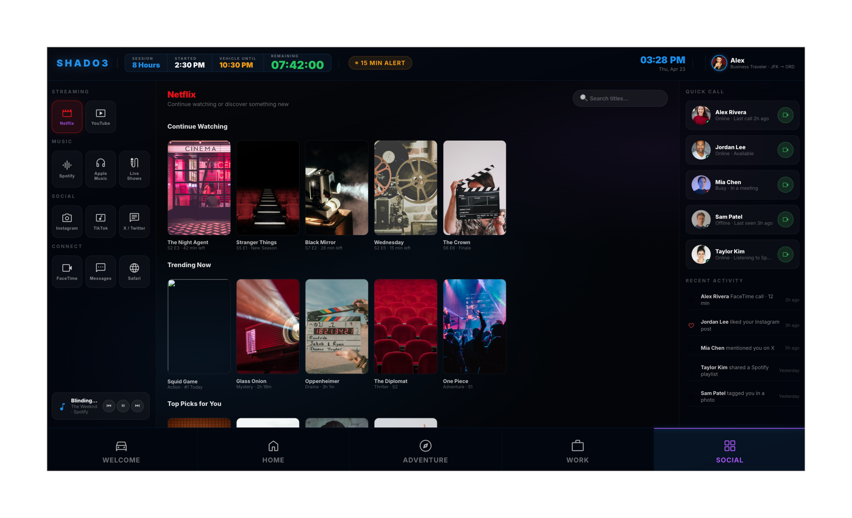Click the Search titles field
Viewport: 852px width, 518px height.
click(x=620, y=98)
